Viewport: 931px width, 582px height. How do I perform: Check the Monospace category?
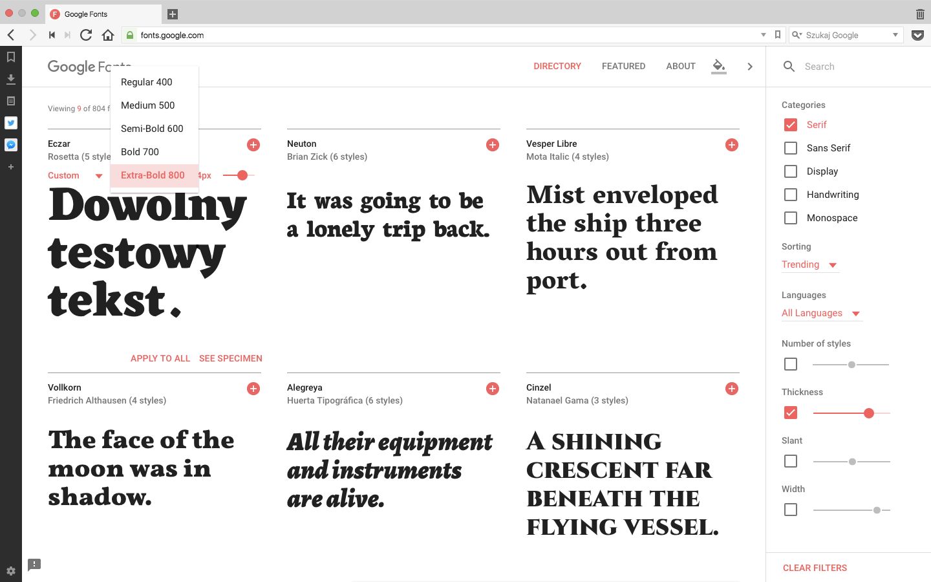(791, 218)
